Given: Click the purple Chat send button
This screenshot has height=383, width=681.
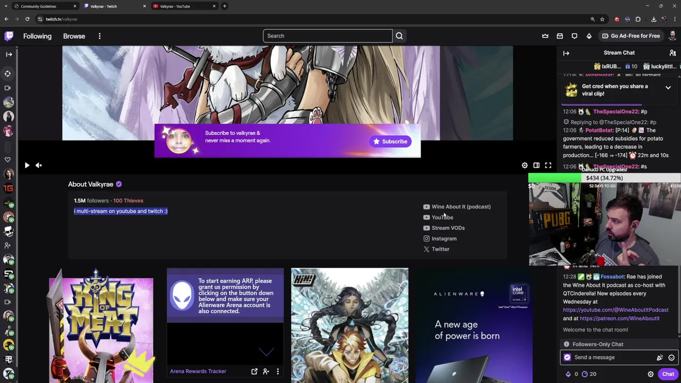Looking at the screenshot, I should point(668,374).
